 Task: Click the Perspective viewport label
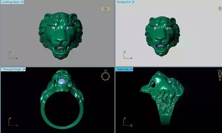click(124, 2)
